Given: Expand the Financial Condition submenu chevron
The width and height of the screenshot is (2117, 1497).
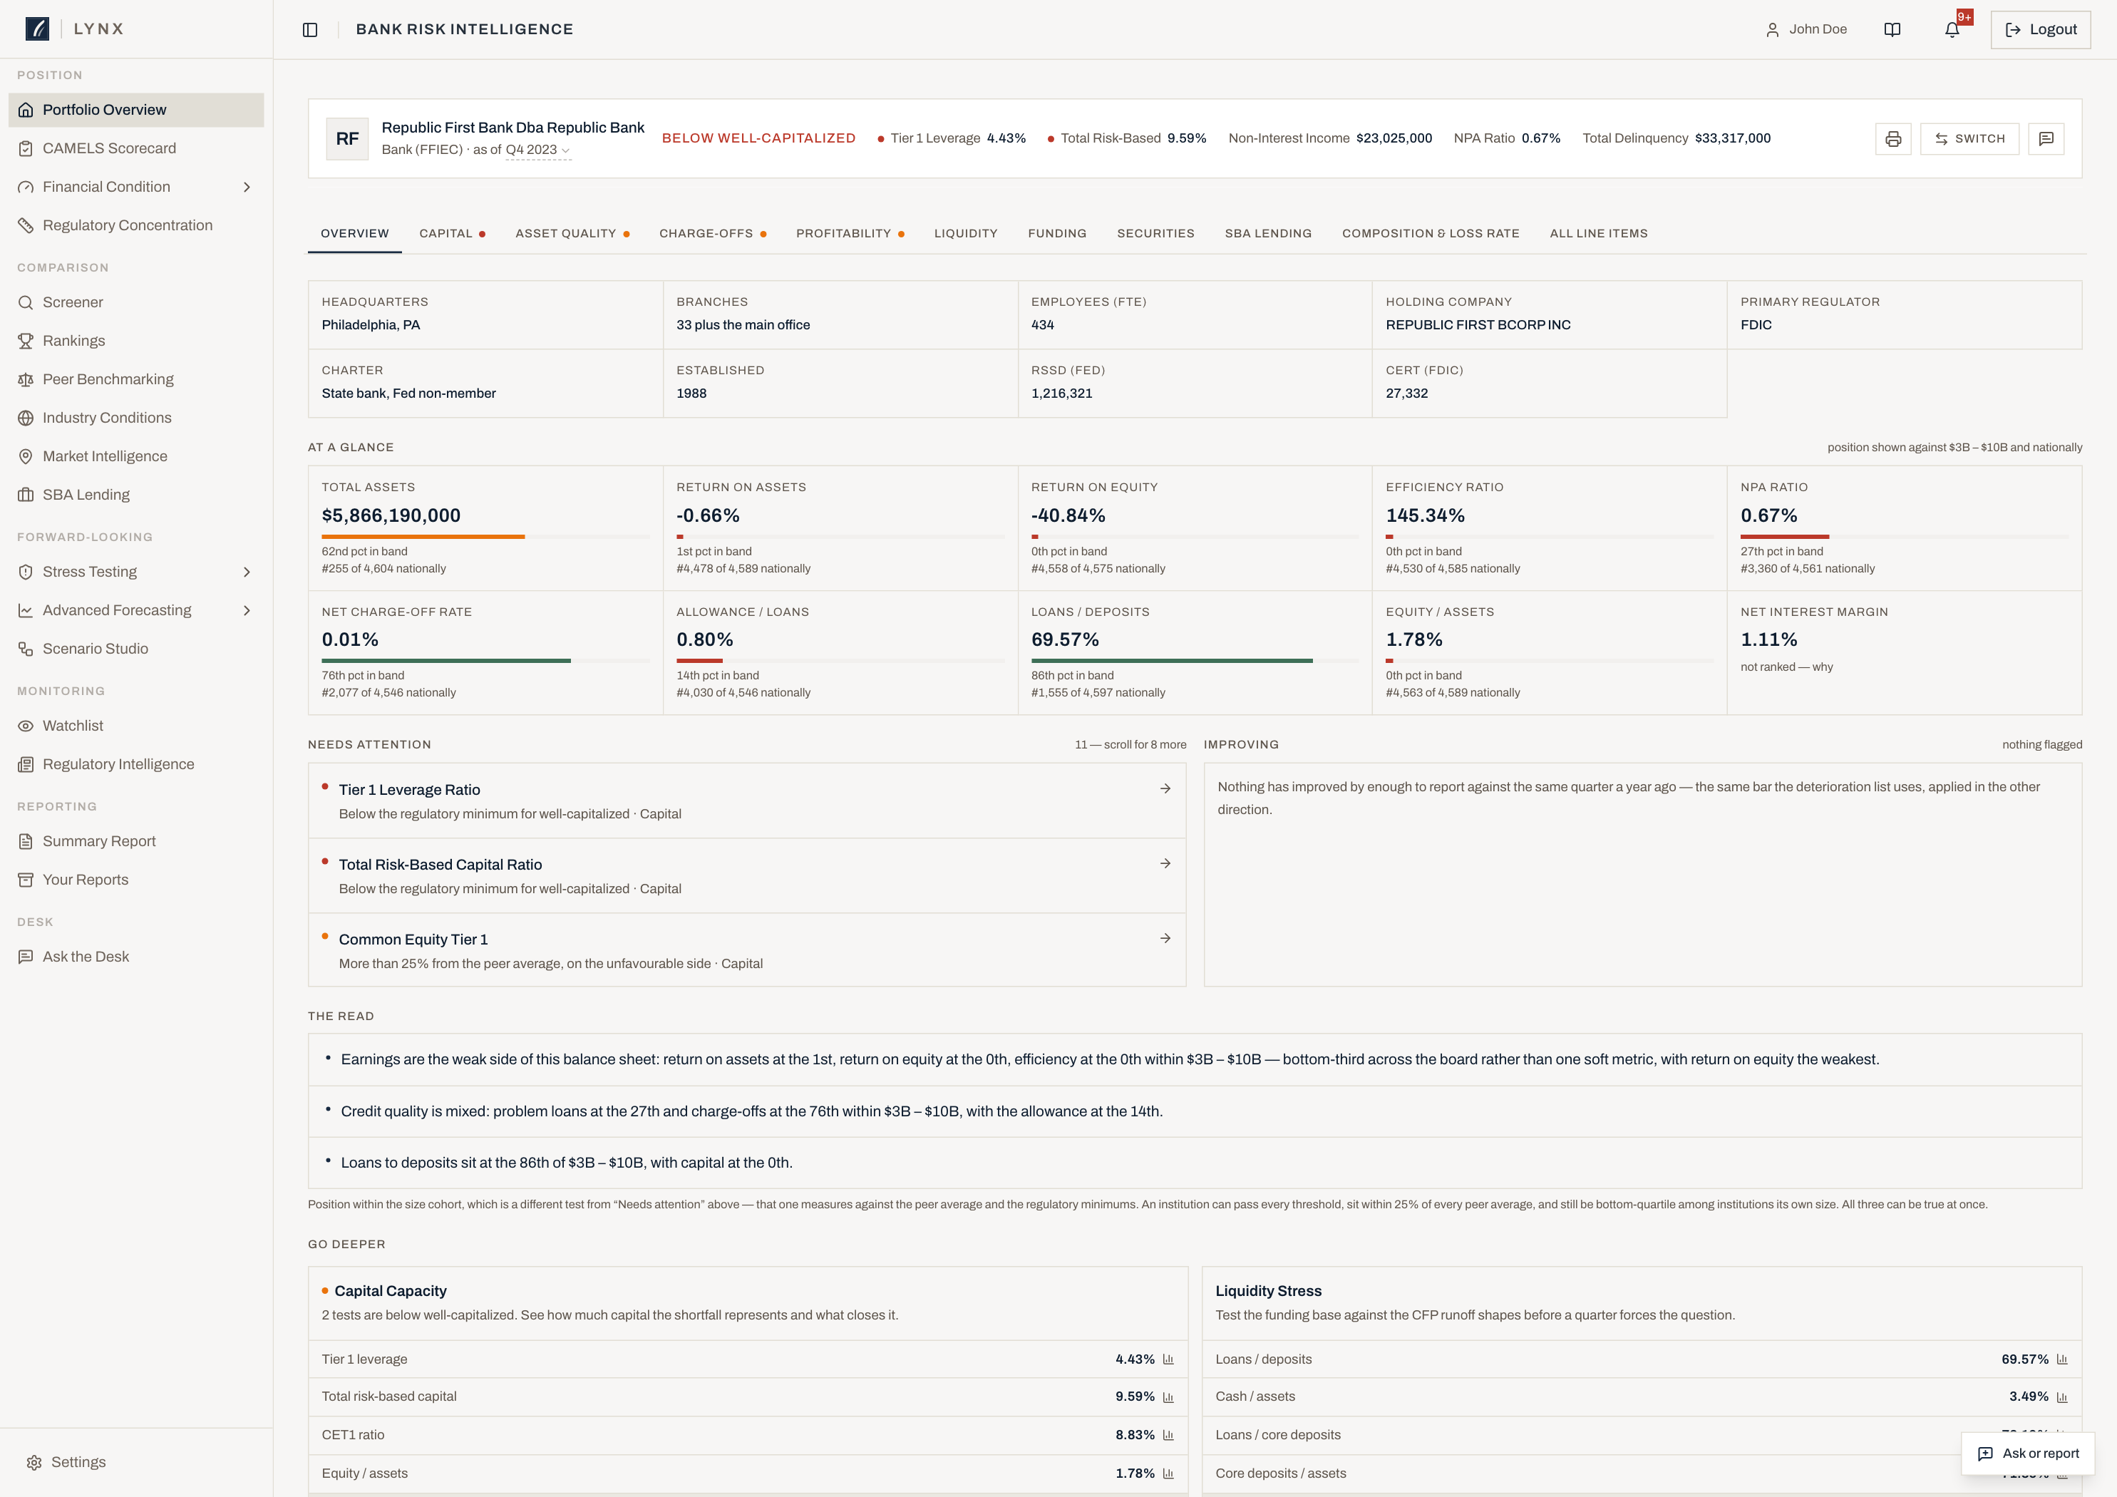Looking at the screenshot, I should click(x=246, y=187).
